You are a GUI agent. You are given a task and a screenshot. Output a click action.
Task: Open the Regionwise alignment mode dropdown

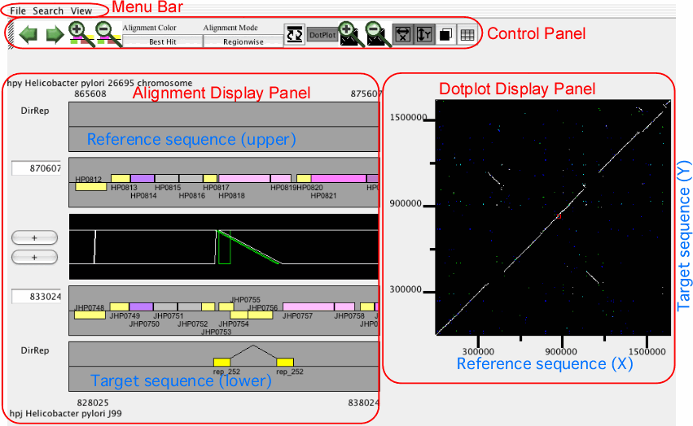click(x=243, y=42)
